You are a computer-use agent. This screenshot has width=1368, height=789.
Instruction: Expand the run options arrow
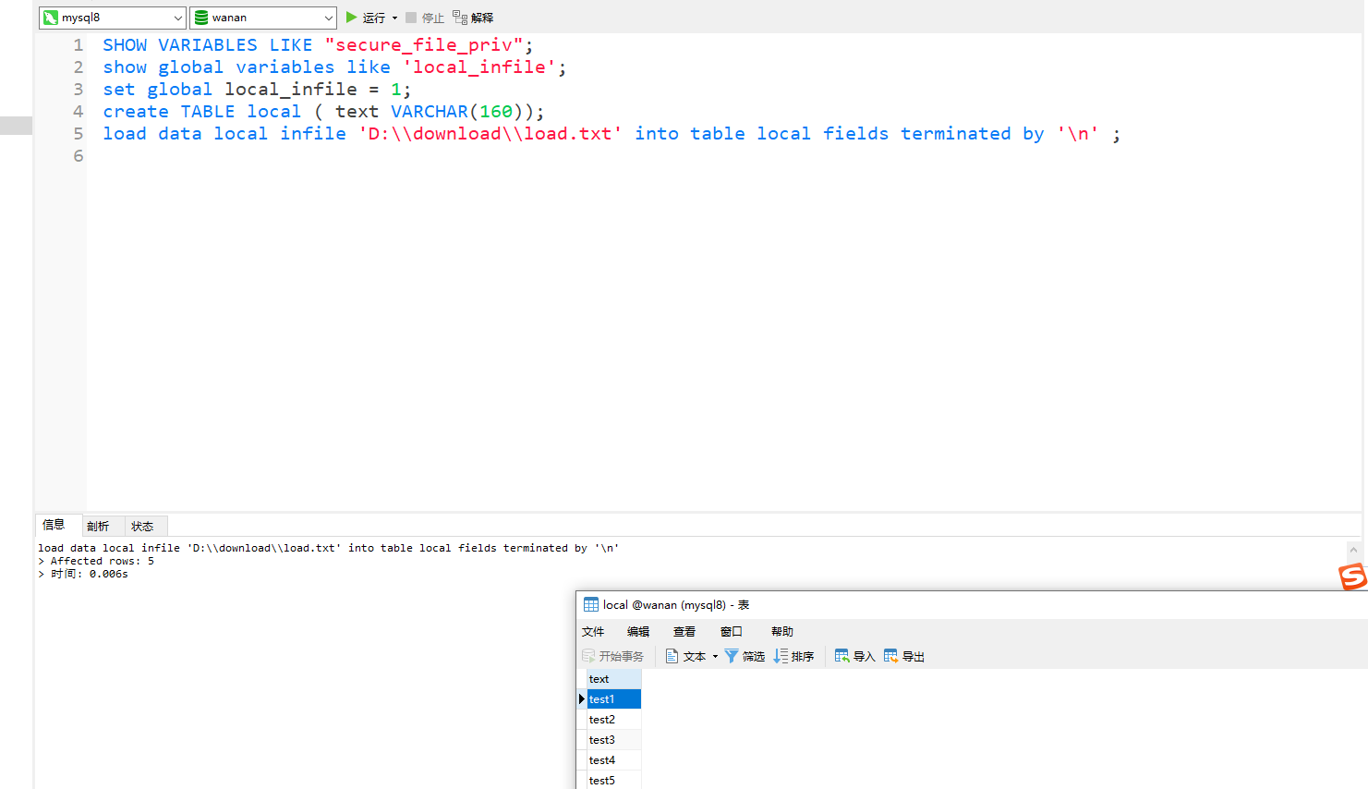(394, 18)
